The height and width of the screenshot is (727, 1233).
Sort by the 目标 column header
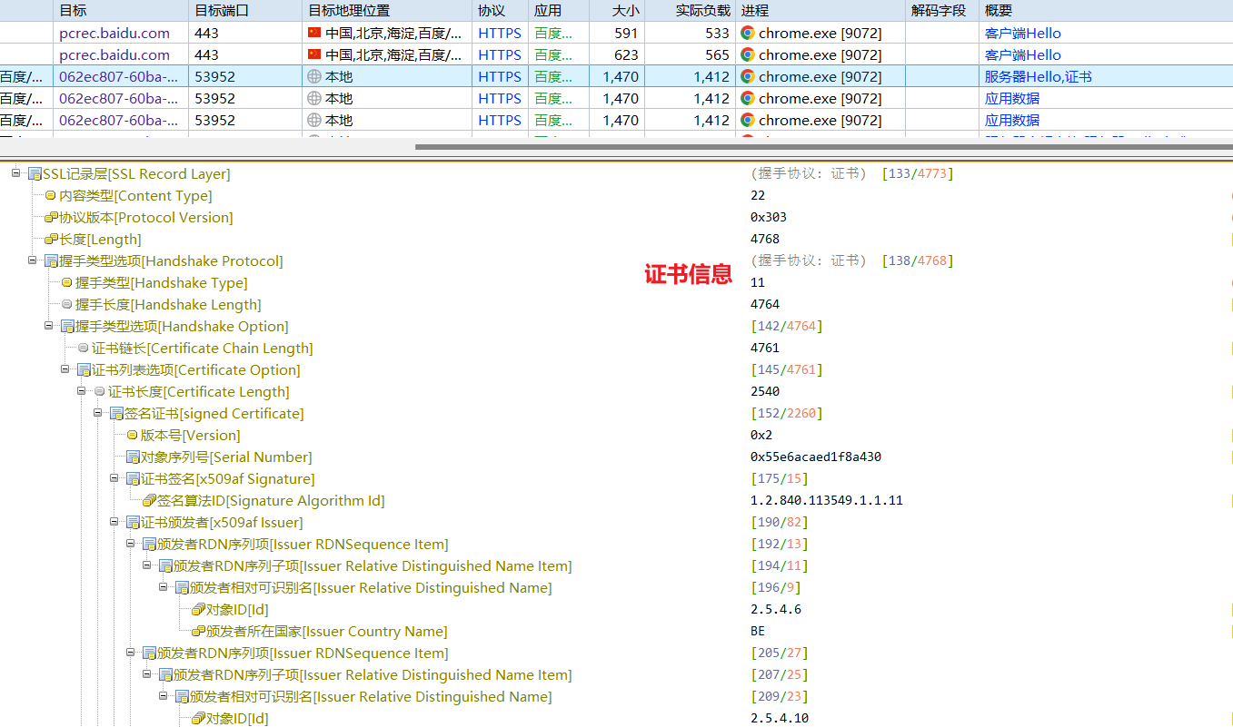121,11
